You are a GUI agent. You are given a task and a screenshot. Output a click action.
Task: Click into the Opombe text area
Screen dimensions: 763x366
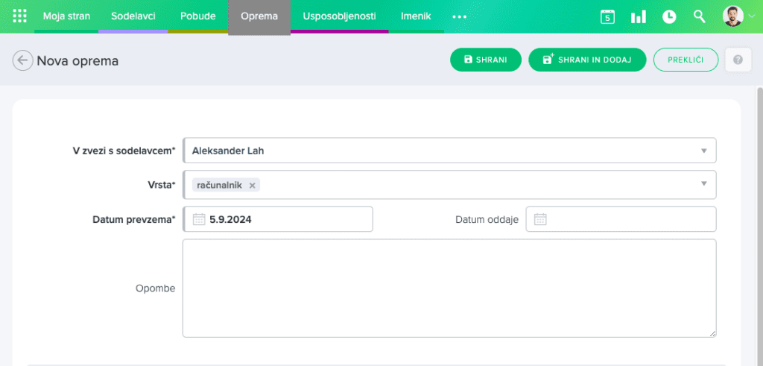click(449, 288)
